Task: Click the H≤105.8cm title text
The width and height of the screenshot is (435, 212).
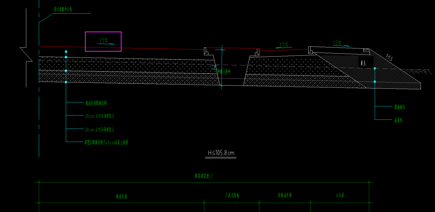Action: 221,153
